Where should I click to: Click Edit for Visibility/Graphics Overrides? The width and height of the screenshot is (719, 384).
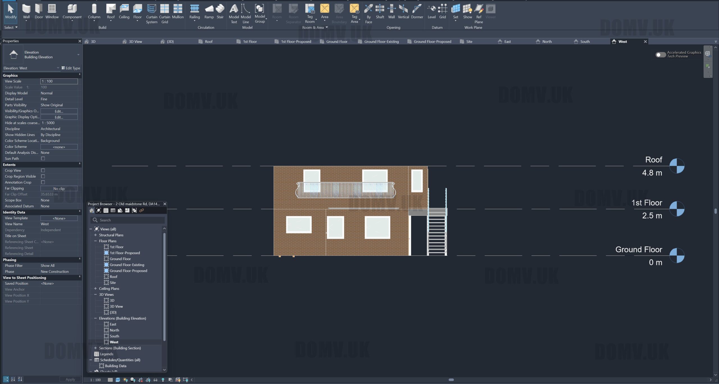(59, 111)
